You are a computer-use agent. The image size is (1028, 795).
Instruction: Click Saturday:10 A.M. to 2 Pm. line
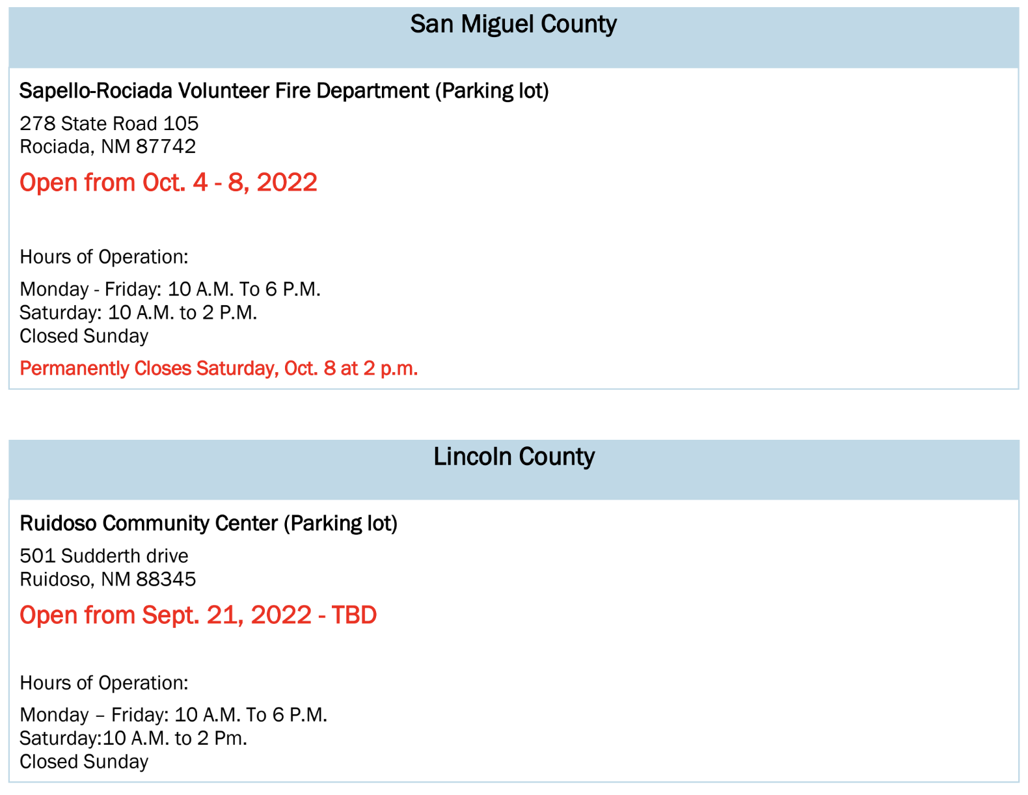[x=133, y=738]
